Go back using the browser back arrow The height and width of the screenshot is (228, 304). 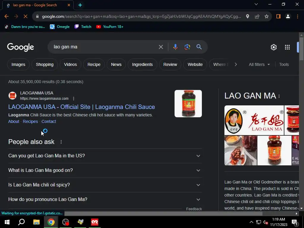(x=7, y=17)
